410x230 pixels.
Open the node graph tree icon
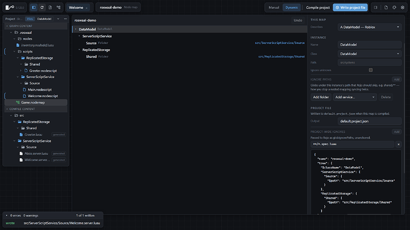coord(59,7)
